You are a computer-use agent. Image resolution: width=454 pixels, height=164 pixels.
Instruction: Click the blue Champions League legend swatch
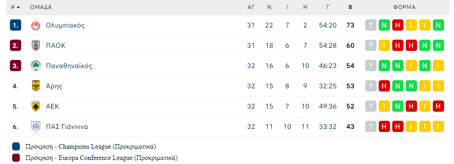[16, 146]
